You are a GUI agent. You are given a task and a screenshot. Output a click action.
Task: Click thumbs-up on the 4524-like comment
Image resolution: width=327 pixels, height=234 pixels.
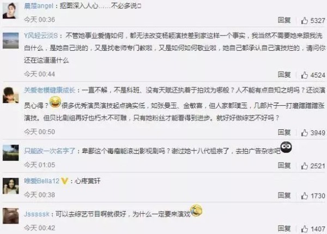pyautogui.click(x=304, y=75)
